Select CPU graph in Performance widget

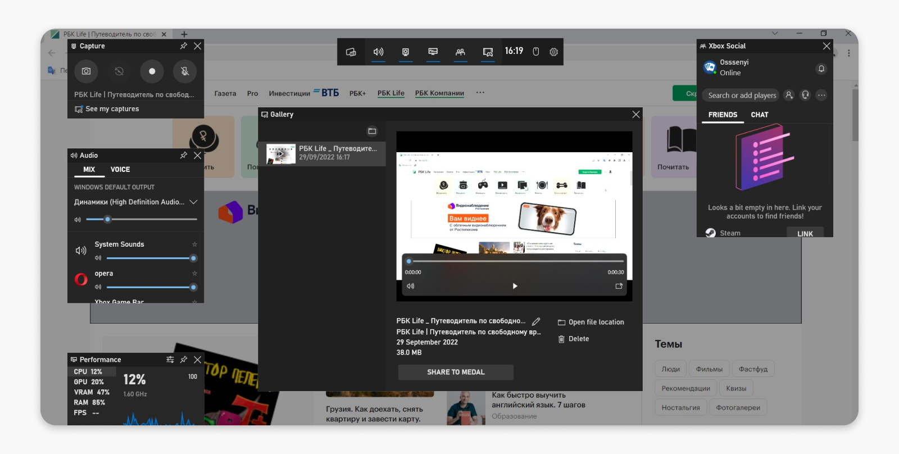point(92,371)
